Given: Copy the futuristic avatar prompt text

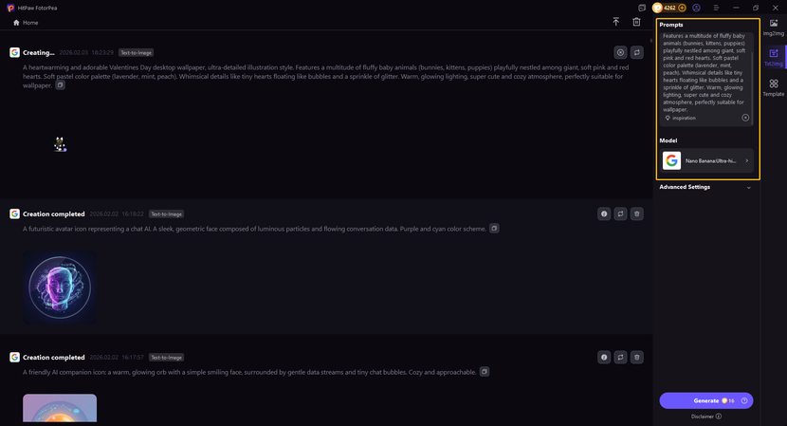Looking at the screenshot, I should point(494,229).
